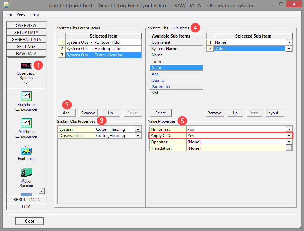Select Name in Available Sub Items
The width and height of the screenshot is (304, 231).
coord(176,55)
